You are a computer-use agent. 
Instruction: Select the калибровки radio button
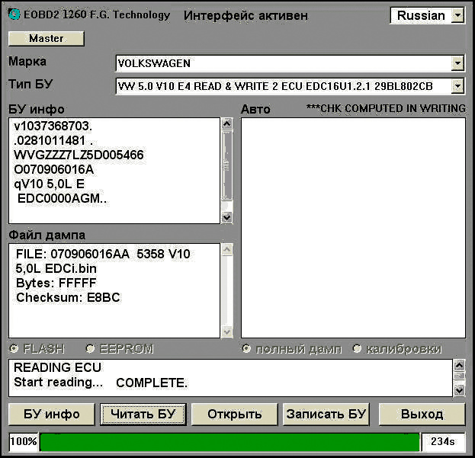pos(358,348)
